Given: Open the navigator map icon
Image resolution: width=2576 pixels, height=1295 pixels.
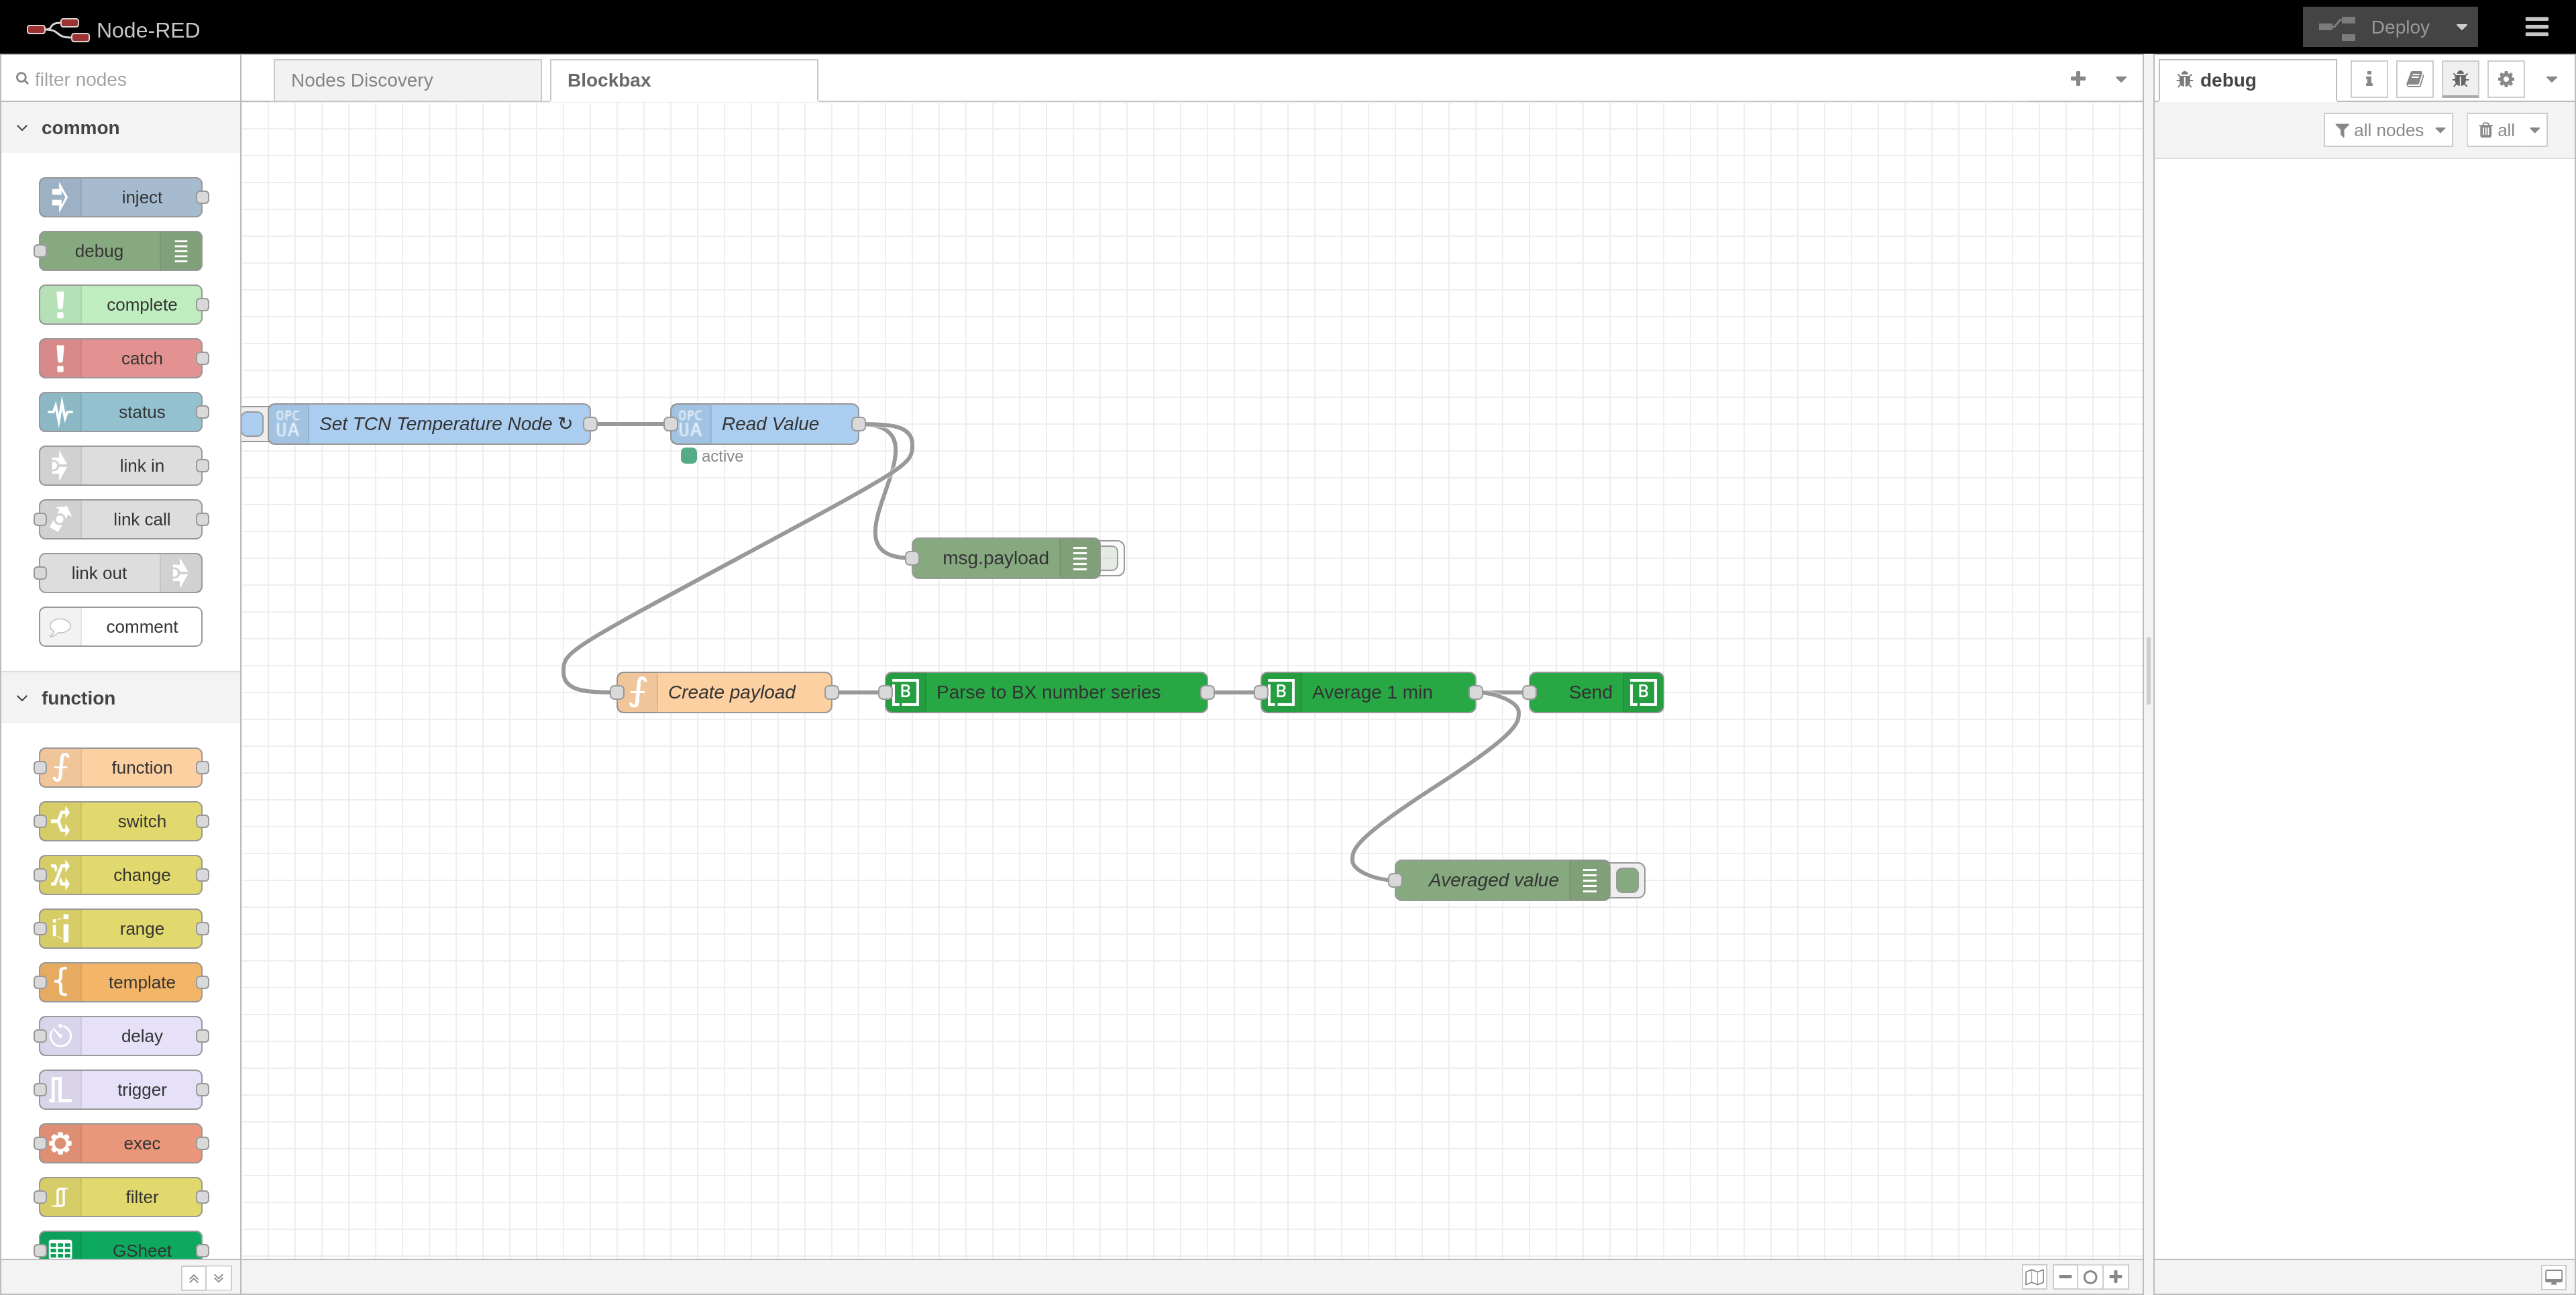Looking at the screenshot, I should pyautogui.click(x=2035, y=1277).
